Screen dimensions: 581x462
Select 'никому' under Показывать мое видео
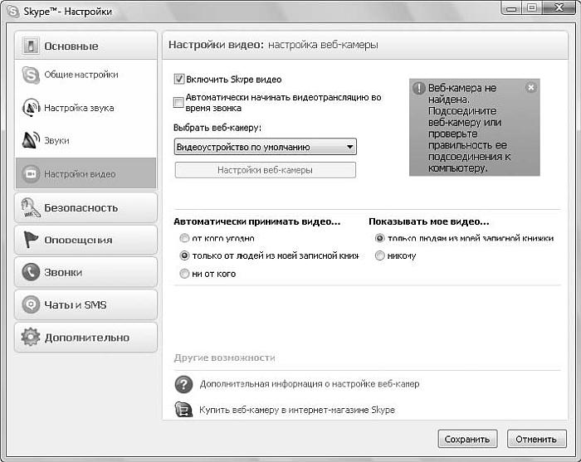380,256
